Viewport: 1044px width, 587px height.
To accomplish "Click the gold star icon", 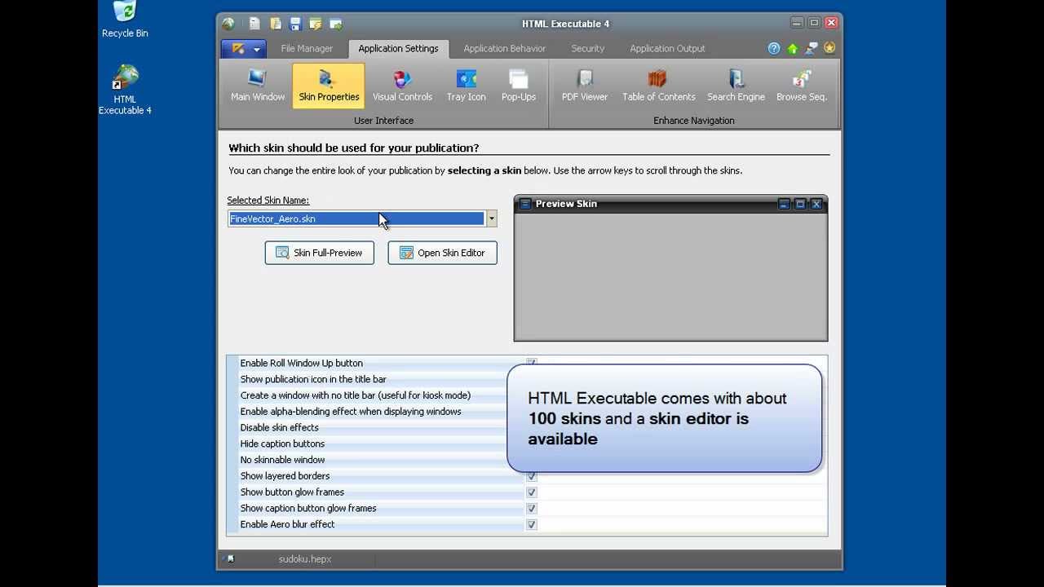I will point(829,48).
